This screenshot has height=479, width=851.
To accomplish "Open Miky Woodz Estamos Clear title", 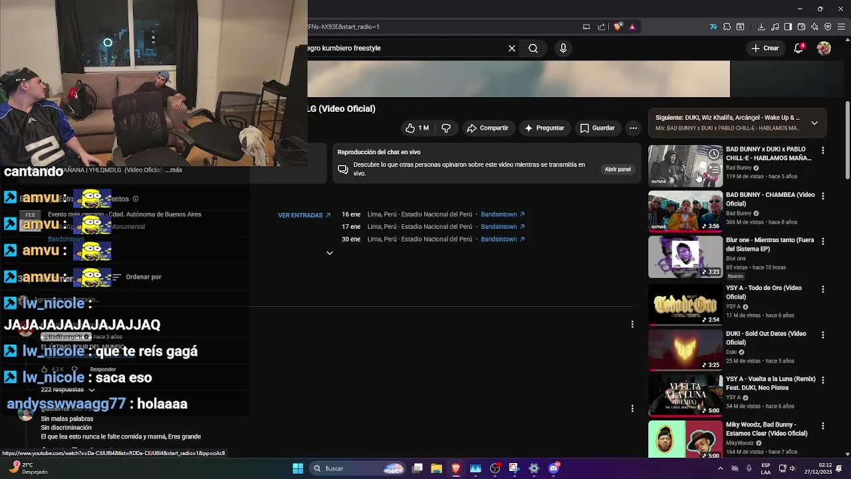I will pyautogui.click(x=767, y=428).
